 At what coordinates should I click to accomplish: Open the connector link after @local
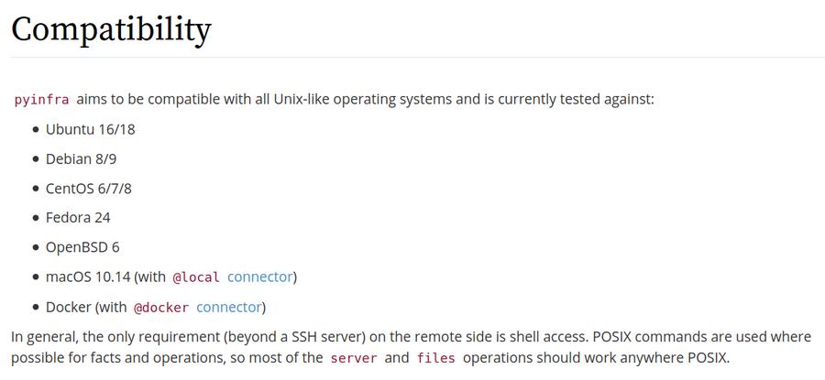pyautogui.click(x=260, y=277)
